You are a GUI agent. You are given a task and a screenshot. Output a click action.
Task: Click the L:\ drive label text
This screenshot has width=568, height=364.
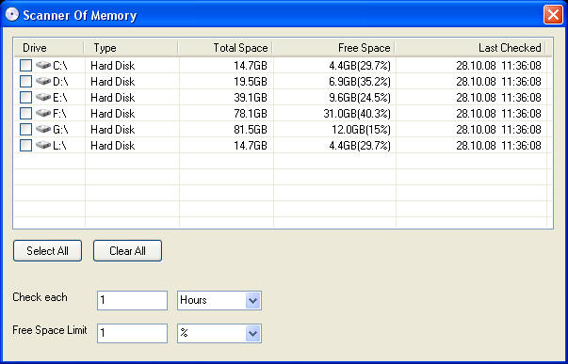pos(59,146)
